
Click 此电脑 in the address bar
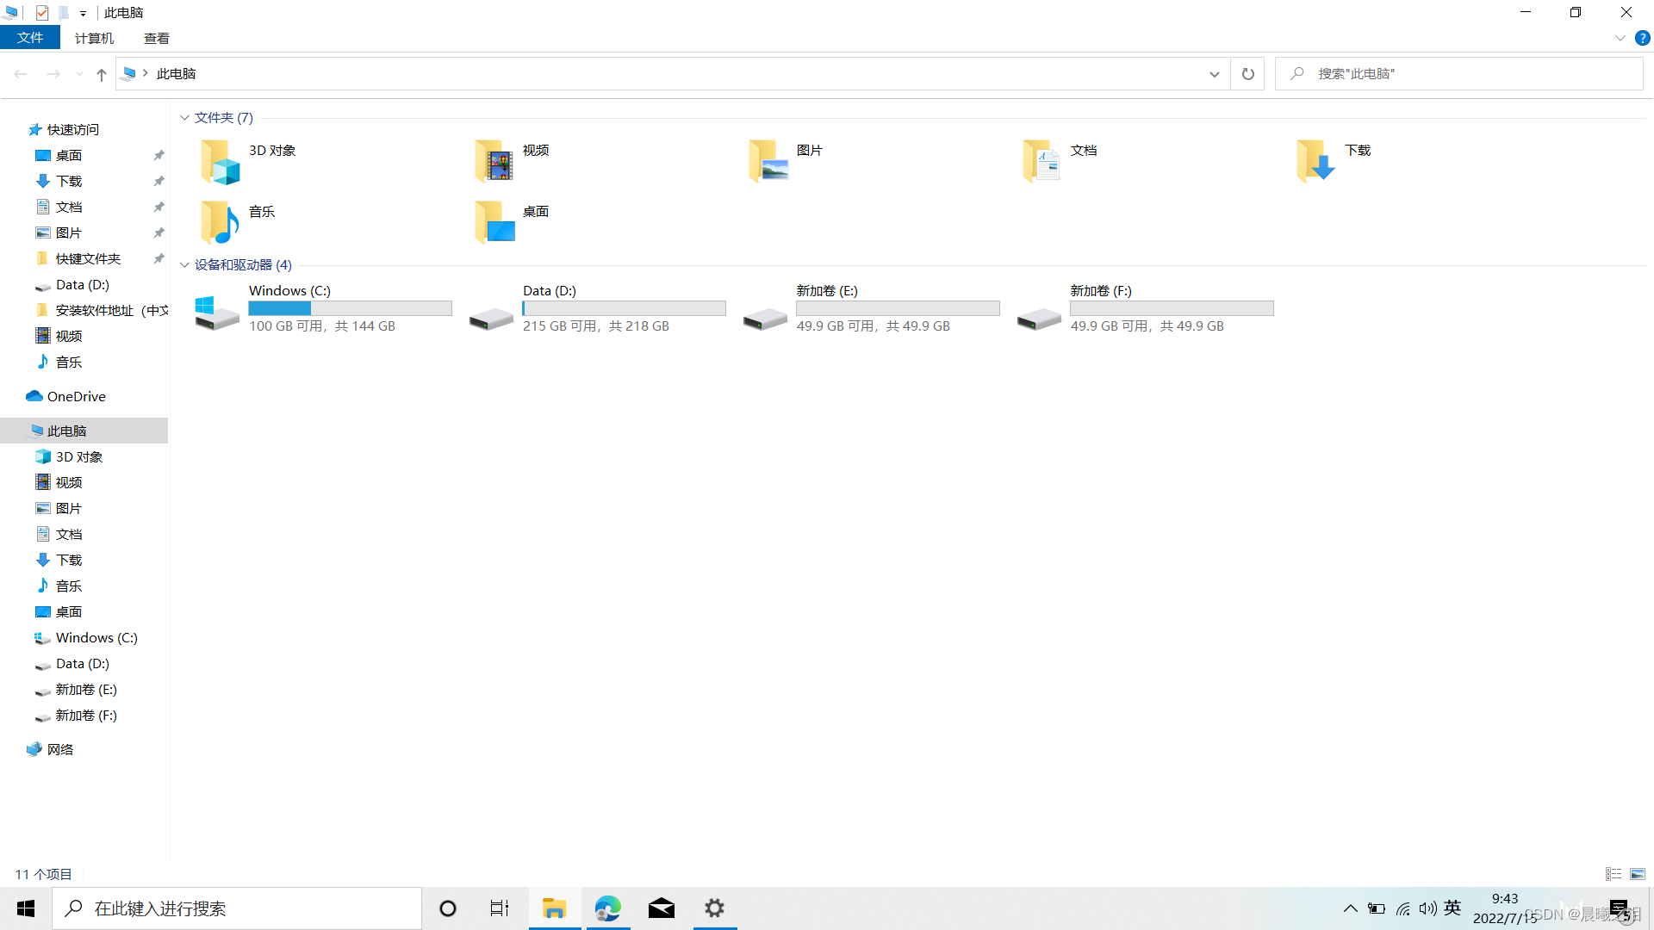(x=177, y=74)
